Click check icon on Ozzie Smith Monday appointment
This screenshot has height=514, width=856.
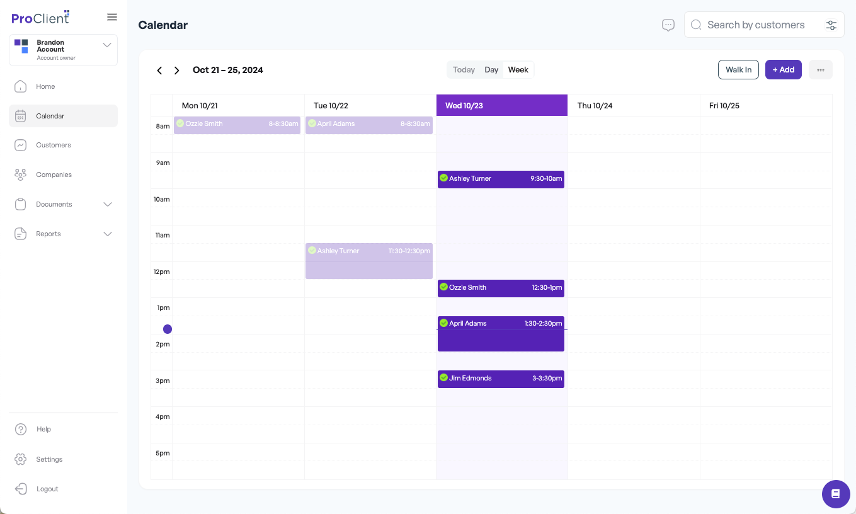(180, 123)
